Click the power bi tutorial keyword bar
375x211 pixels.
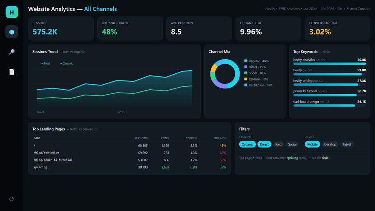330,95
